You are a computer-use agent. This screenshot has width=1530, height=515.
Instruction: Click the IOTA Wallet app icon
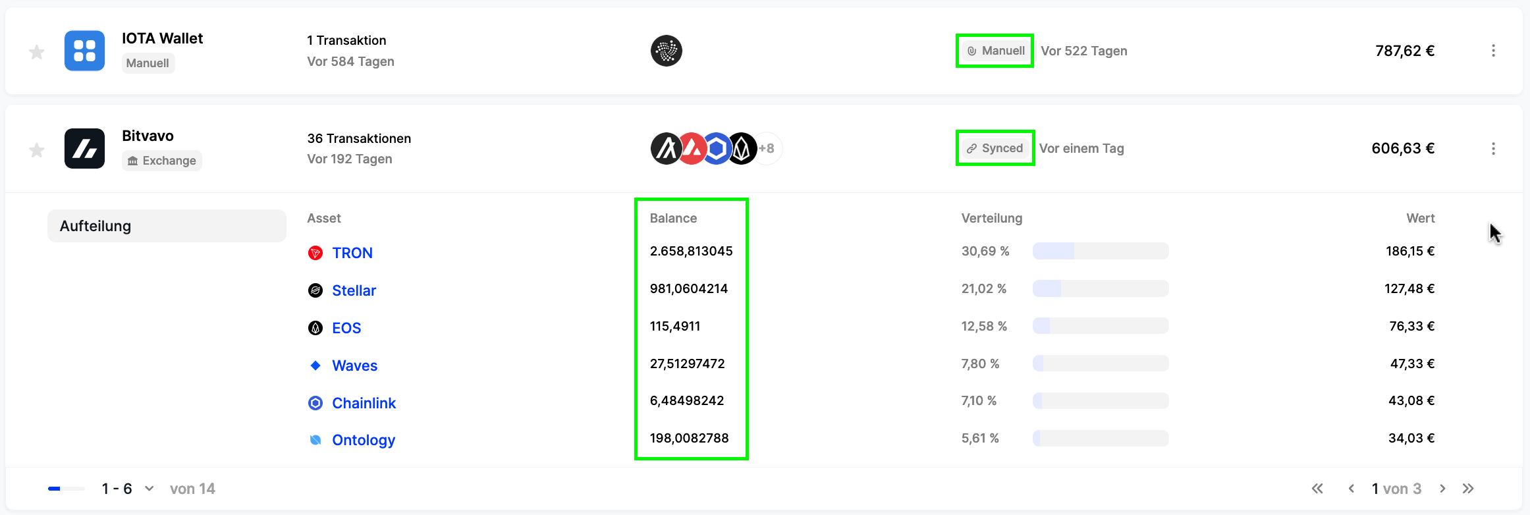(x=84, y=51)
